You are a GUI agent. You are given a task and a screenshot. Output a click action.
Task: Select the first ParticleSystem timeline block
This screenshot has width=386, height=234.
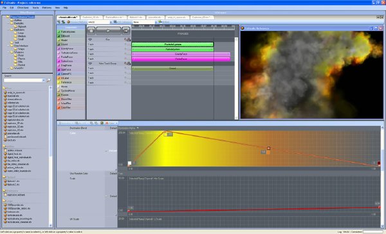172,44
